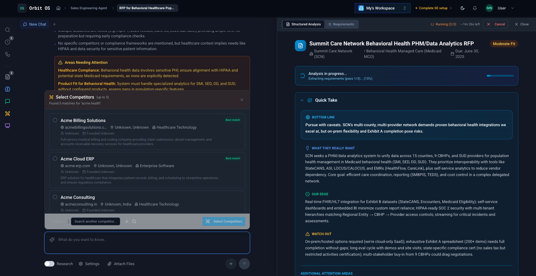The height and width of the screenshot is (276, 536).
Task: Select the workflow nodes icon in sidebar
Action: [x=7, y=54]
